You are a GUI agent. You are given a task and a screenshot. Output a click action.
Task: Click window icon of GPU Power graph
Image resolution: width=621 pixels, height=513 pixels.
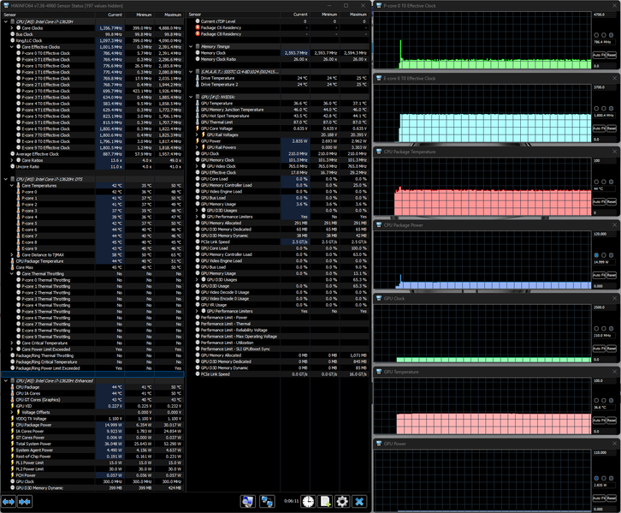379,444
